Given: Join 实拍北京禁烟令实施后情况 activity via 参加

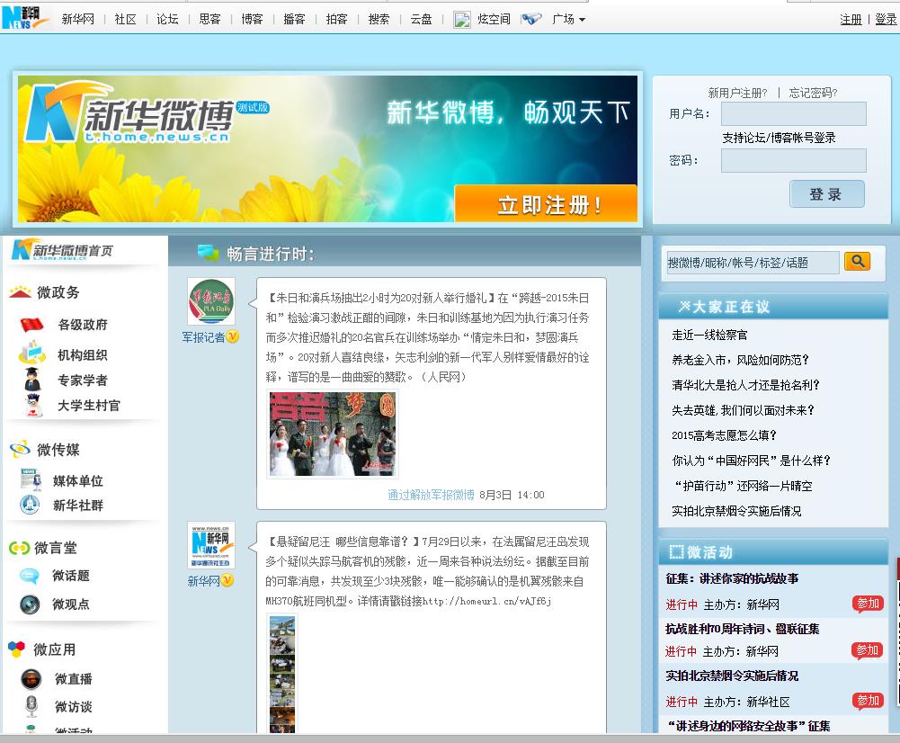Looking at the screenshot, I should pos(868,701).
